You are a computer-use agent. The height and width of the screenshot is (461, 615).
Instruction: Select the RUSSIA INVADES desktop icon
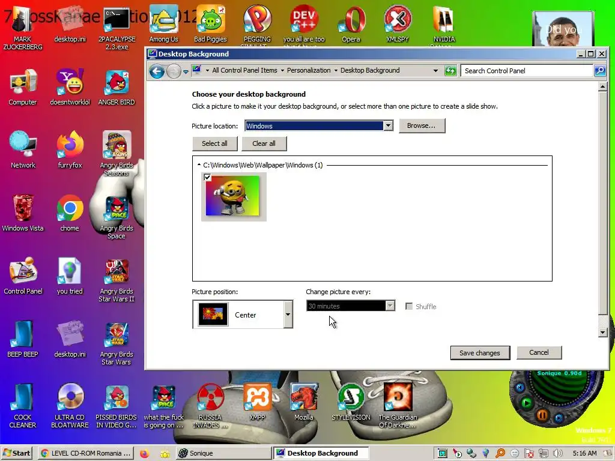tap(210, 406)
